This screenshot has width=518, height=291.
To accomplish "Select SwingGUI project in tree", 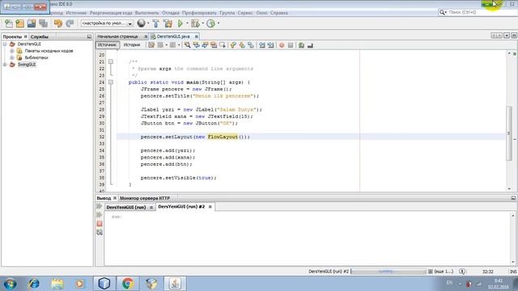I will click(27, 65).
